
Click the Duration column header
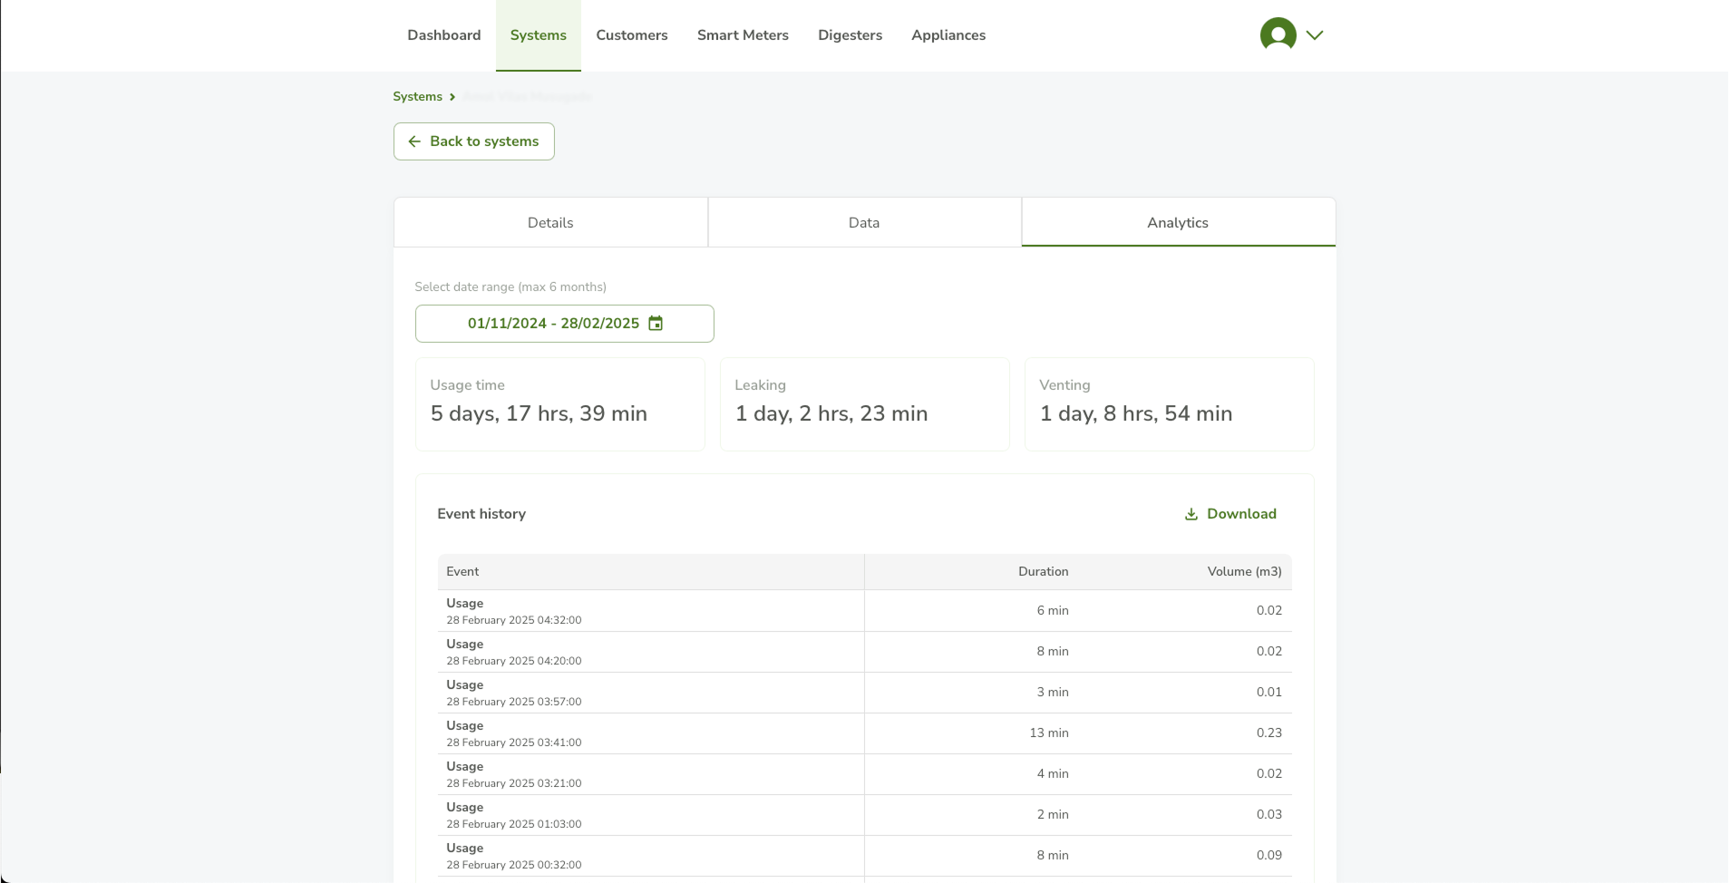click(x=1043, y=572)
